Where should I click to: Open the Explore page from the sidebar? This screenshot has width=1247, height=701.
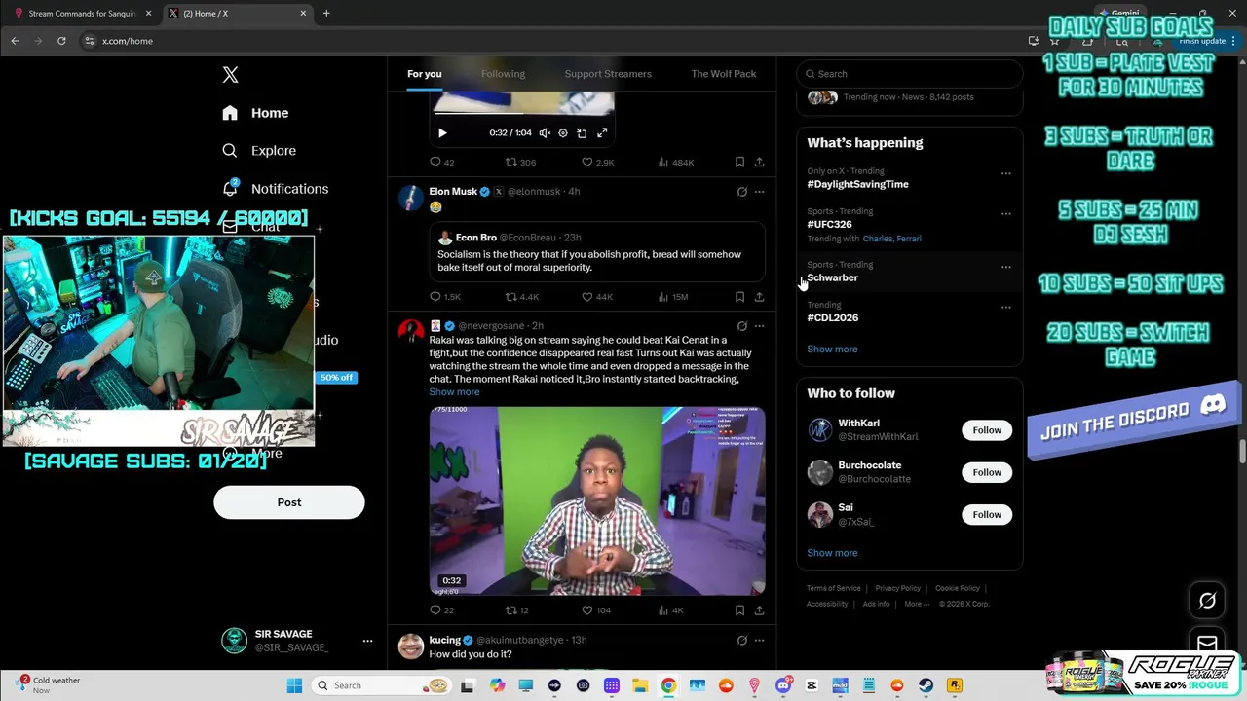[259, 151]
